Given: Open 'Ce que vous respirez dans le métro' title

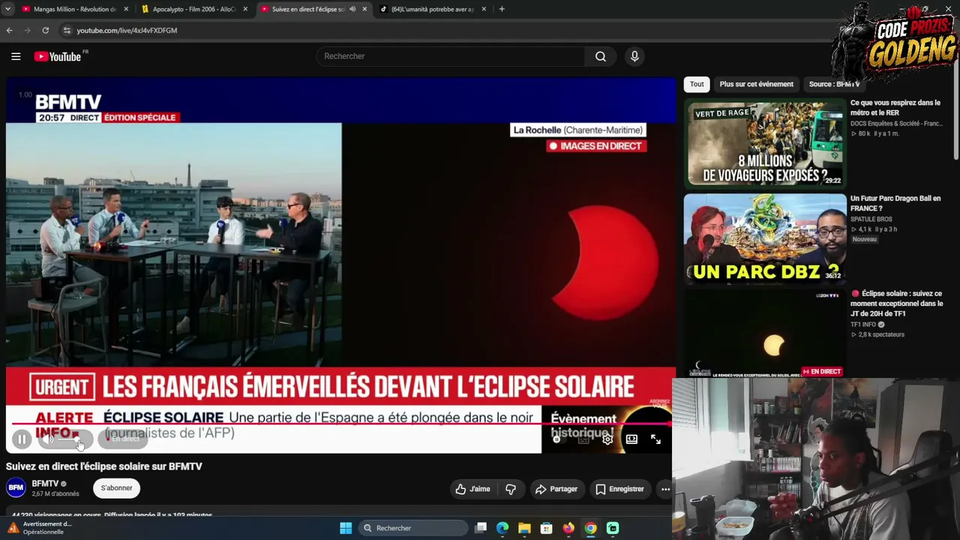Looking at the screenshot, I should click(x=895, y=107).
